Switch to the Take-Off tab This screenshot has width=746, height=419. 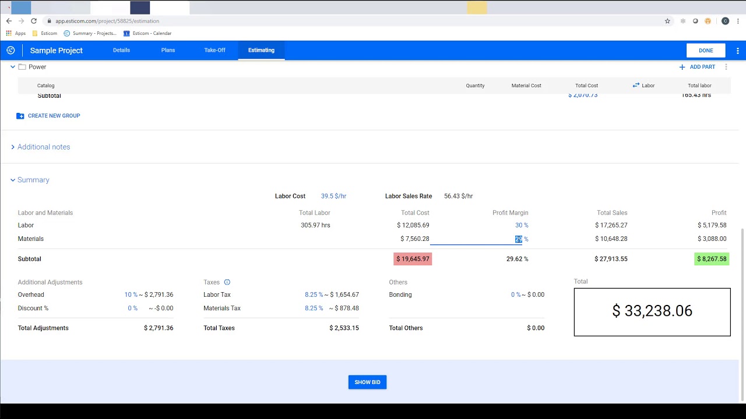tap(214, 50)
